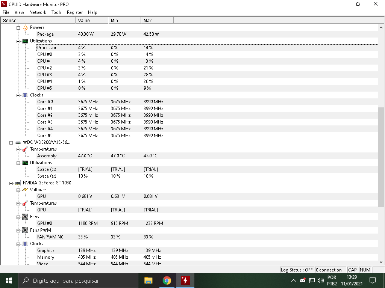Viewport: 385px width, 288px height.
Task: Click the taskbar search box
Action: point(78,280)
